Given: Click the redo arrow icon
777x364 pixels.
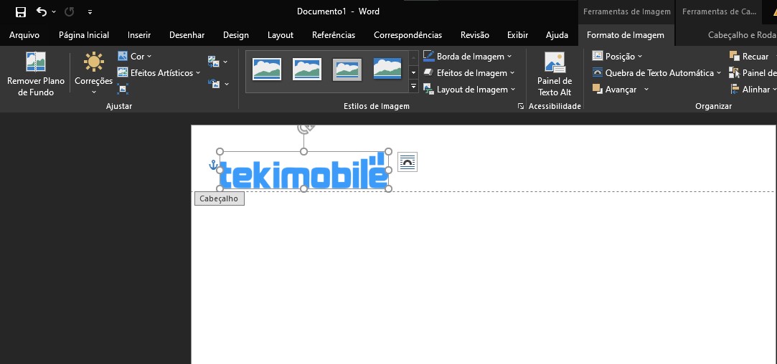Looking at the screenshot, I should 70,12.
